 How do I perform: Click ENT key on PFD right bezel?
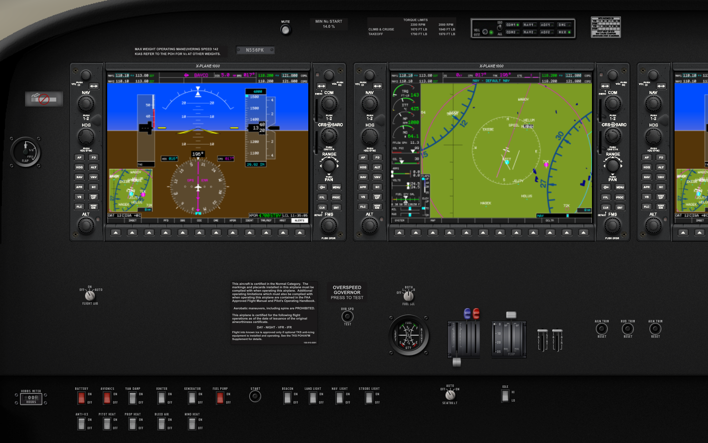(x=336, y=208)
